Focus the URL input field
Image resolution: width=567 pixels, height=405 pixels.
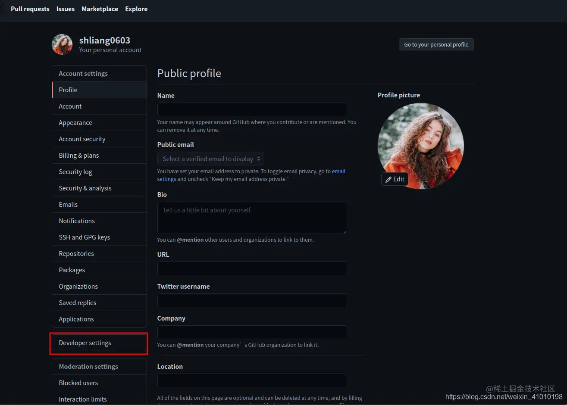click(x=252, y=268)
